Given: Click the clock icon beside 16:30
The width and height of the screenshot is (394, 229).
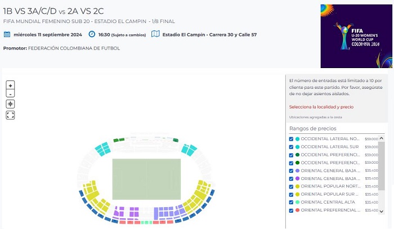Looking at the screenshot, I should [92, 34].
